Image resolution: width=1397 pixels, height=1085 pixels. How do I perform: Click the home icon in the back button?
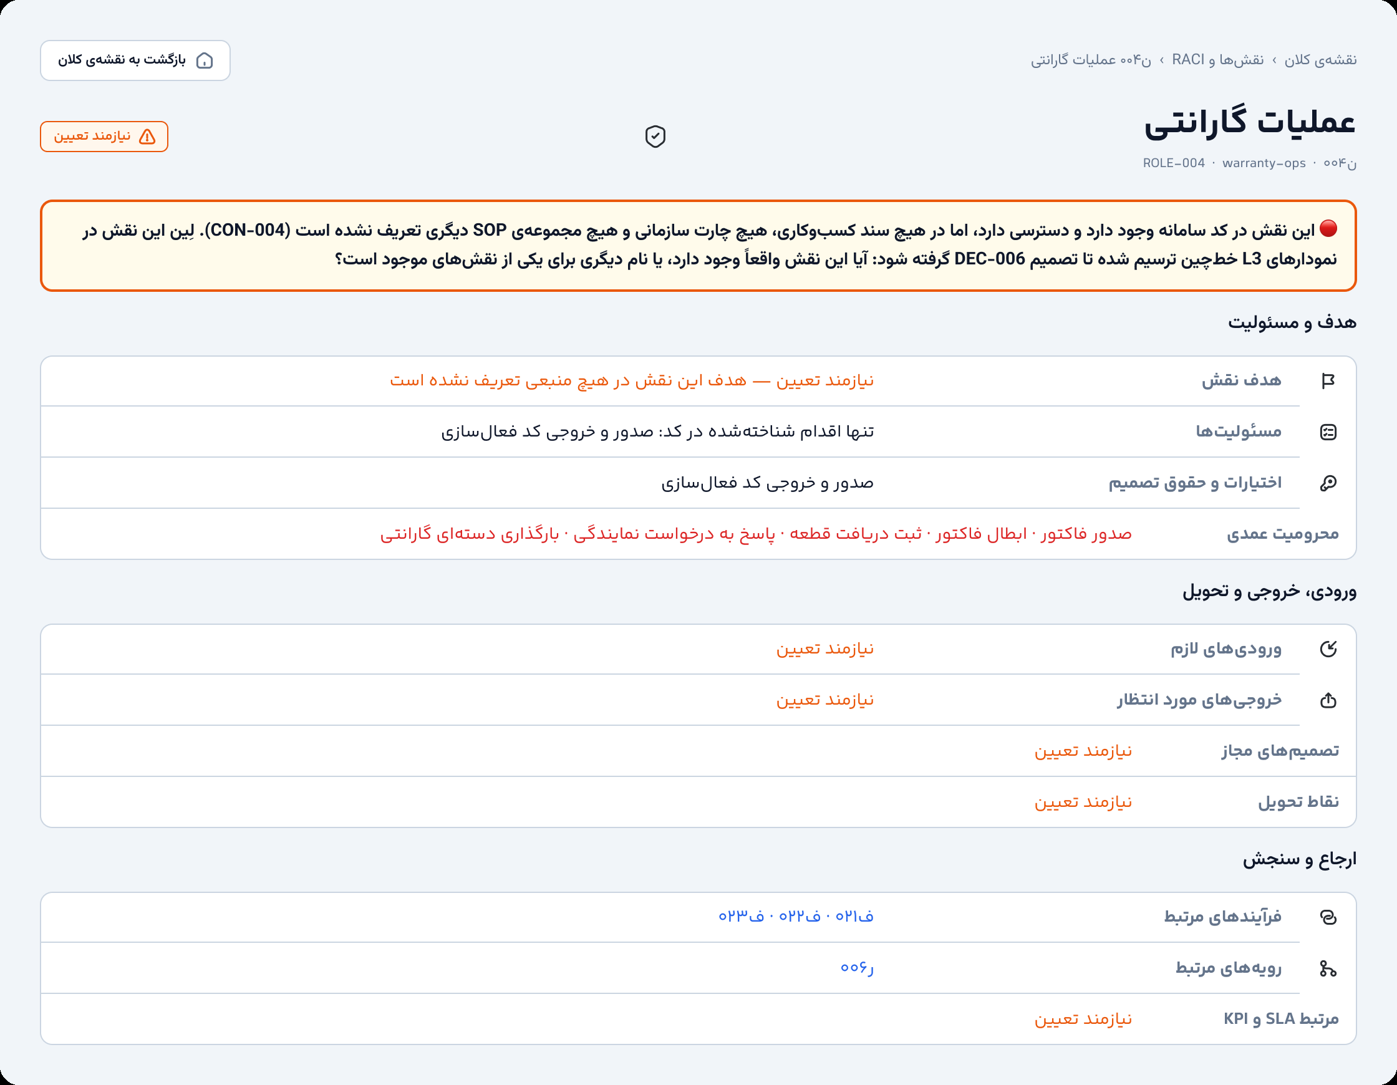[x=205, y=60]
